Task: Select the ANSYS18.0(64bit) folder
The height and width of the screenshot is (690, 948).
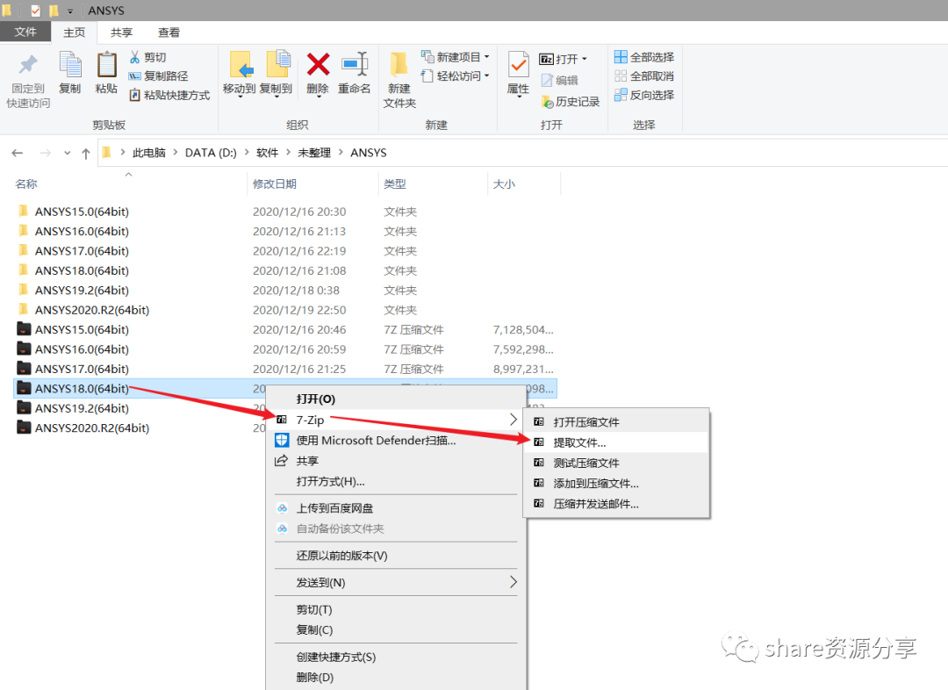Action: coord(82,270)
